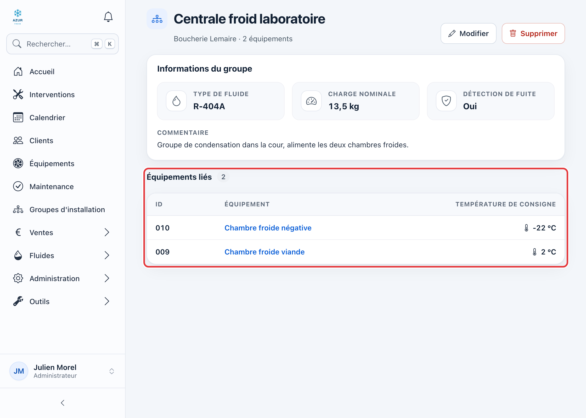Click the Clients people icon
The width and height of the screenshot is (586, 418).
pos(18,140)
